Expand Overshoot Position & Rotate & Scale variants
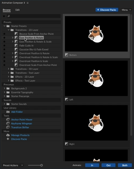The image size is (134, 169). 13,57
